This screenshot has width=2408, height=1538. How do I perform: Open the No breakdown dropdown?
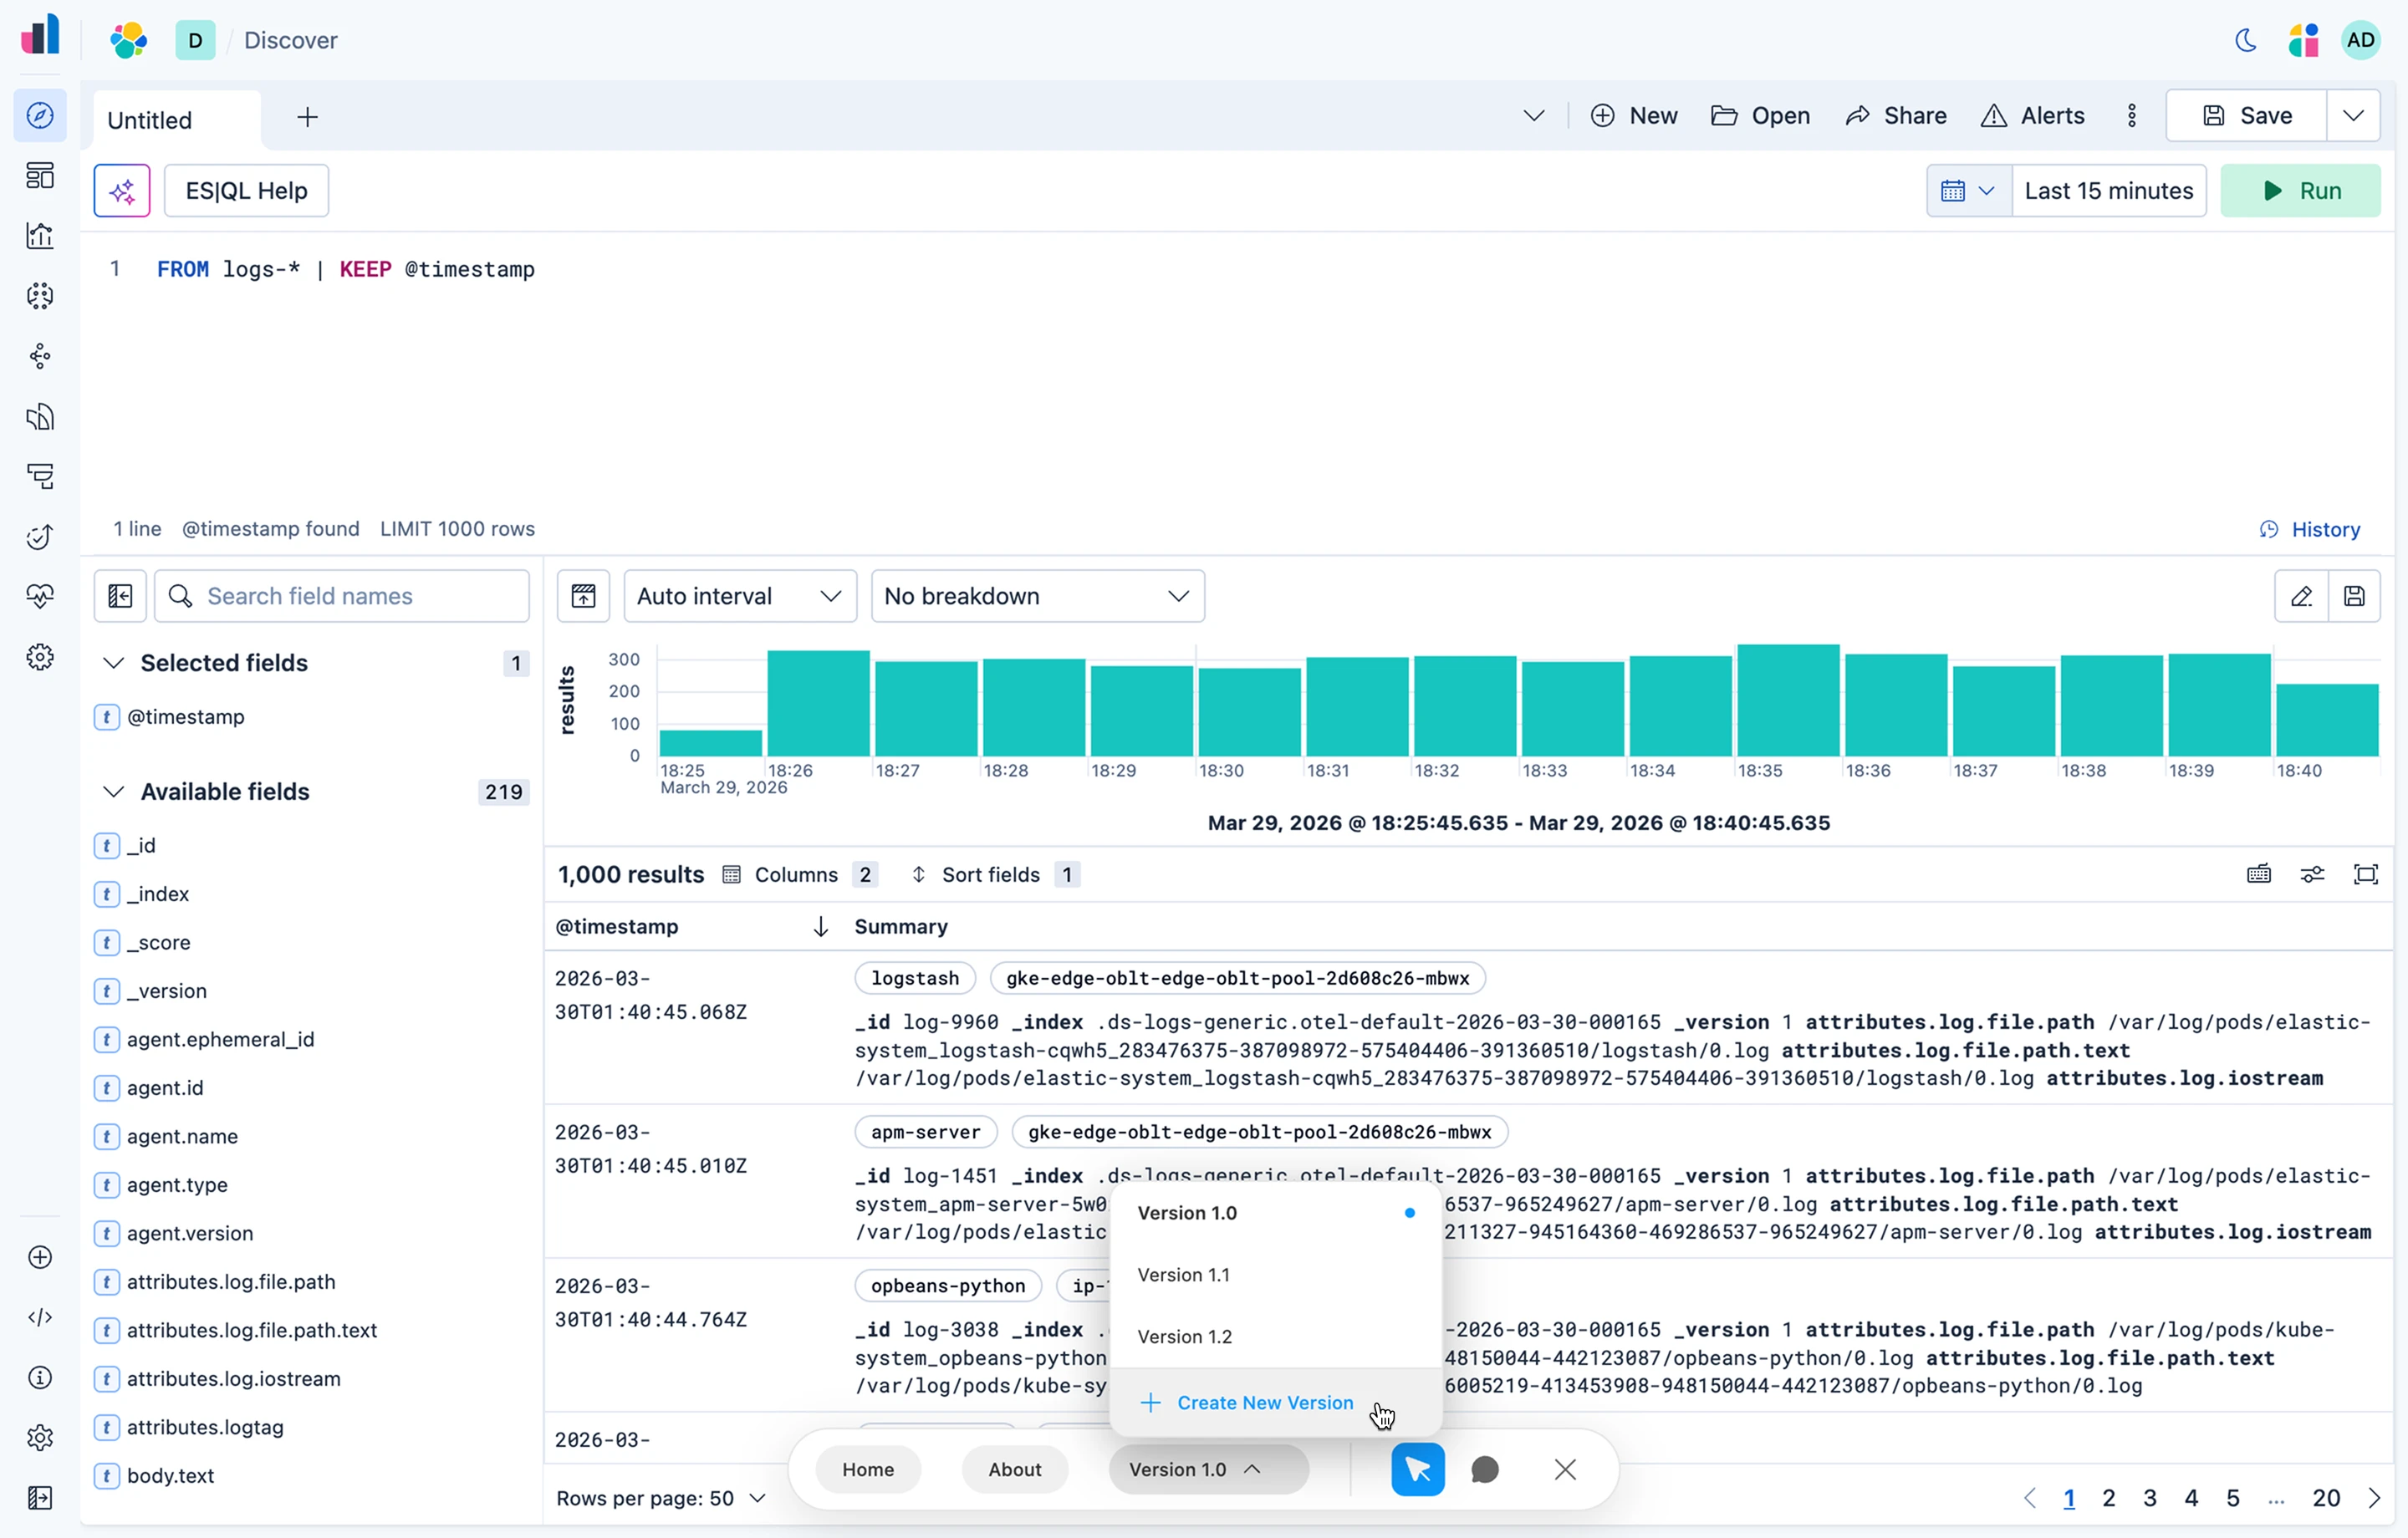1038,596
